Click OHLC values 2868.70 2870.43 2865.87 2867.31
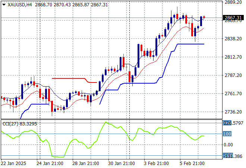This screenshot has width=246, height=168. point(72,5)
